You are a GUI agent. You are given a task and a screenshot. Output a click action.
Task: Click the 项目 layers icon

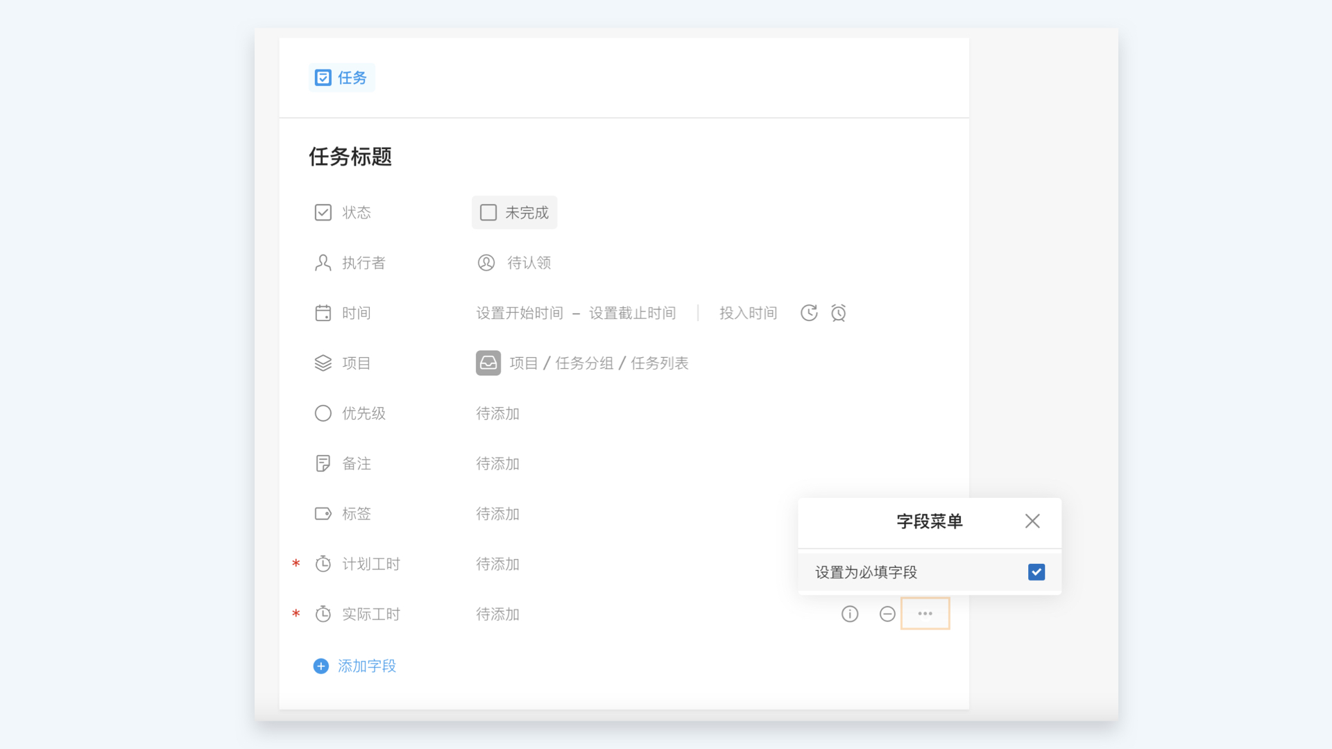[x=323, y=363]
